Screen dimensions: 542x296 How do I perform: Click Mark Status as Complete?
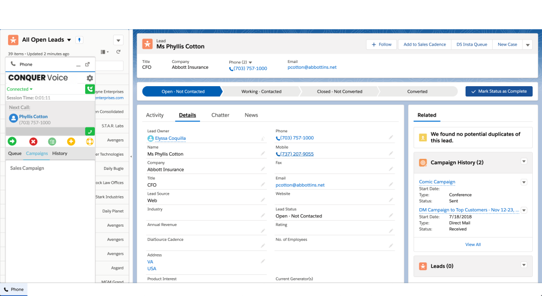click(x=499, y=91)
